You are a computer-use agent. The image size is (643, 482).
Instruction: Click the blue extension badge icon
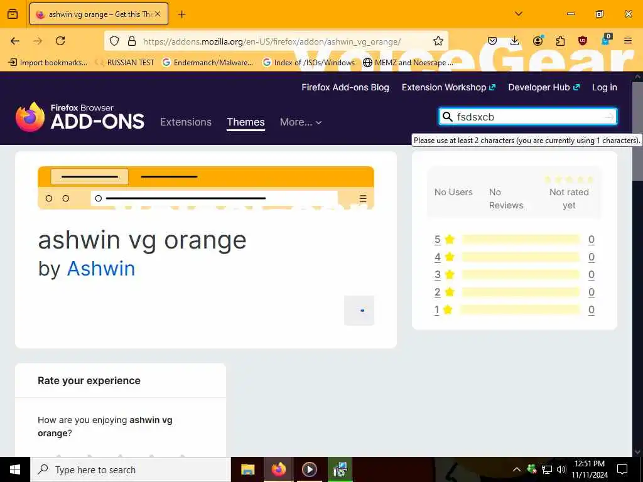tap(605, 40)
